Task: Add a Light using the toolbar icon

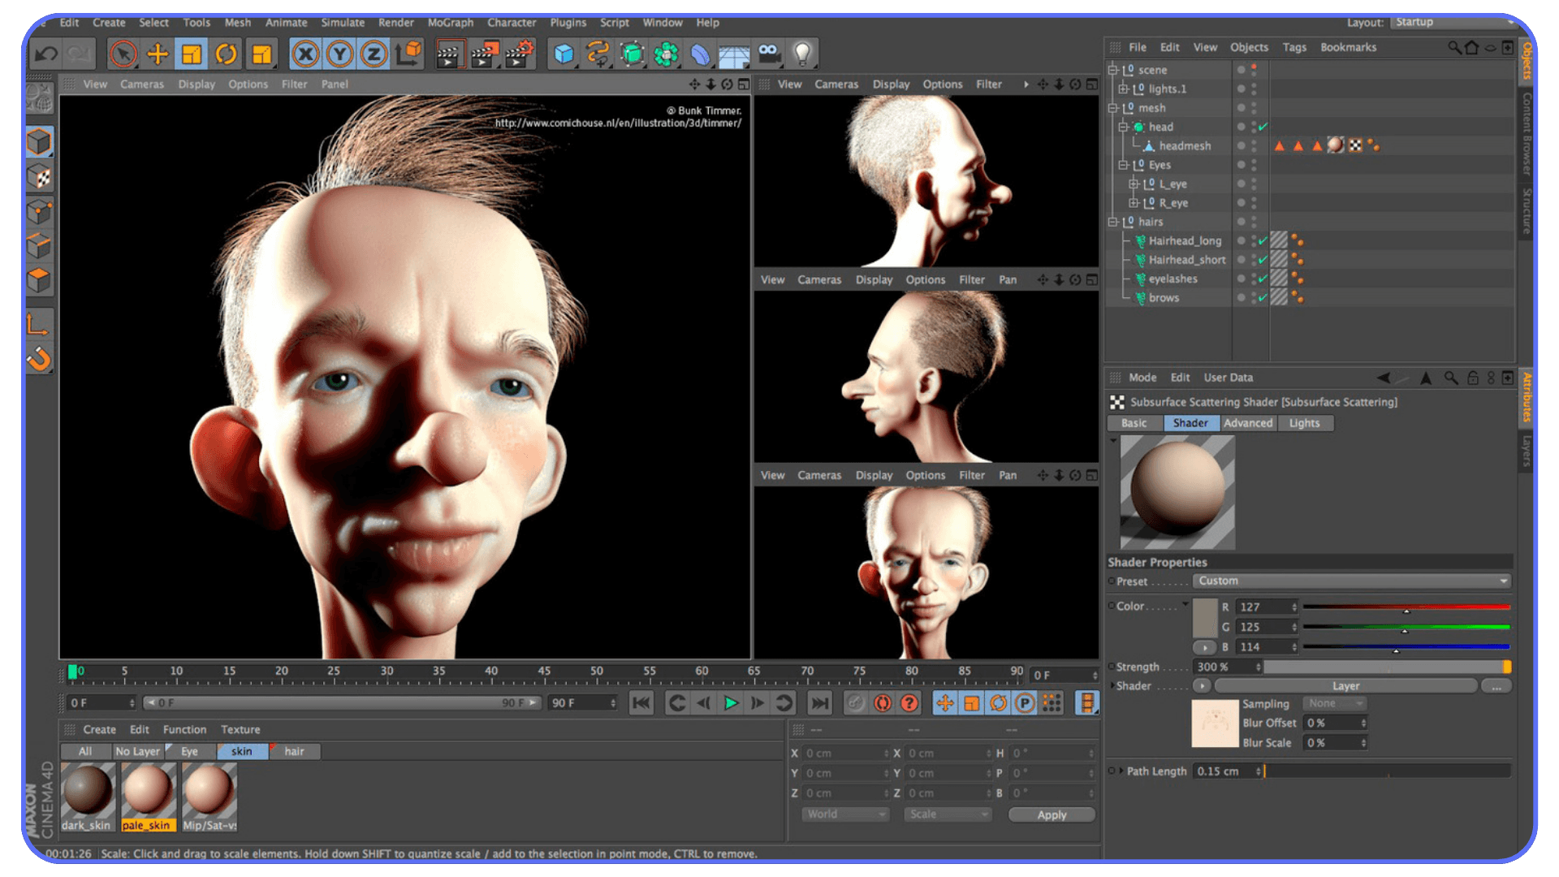Action: [802, 53]
